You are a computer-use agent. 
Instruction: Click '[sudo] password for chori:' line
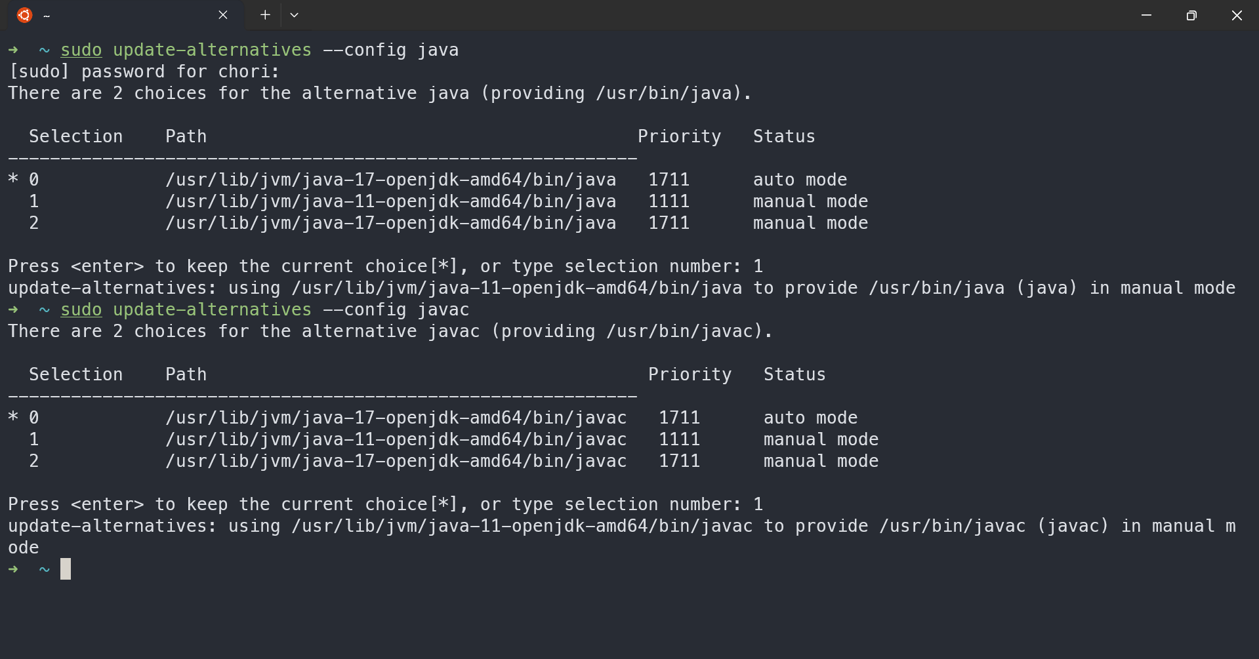(144, 71)
